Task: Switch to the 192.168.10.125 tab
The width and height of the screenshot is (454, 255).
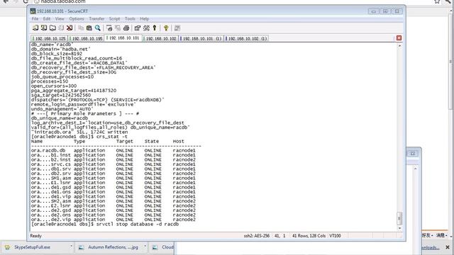Action: pos(49,38)
